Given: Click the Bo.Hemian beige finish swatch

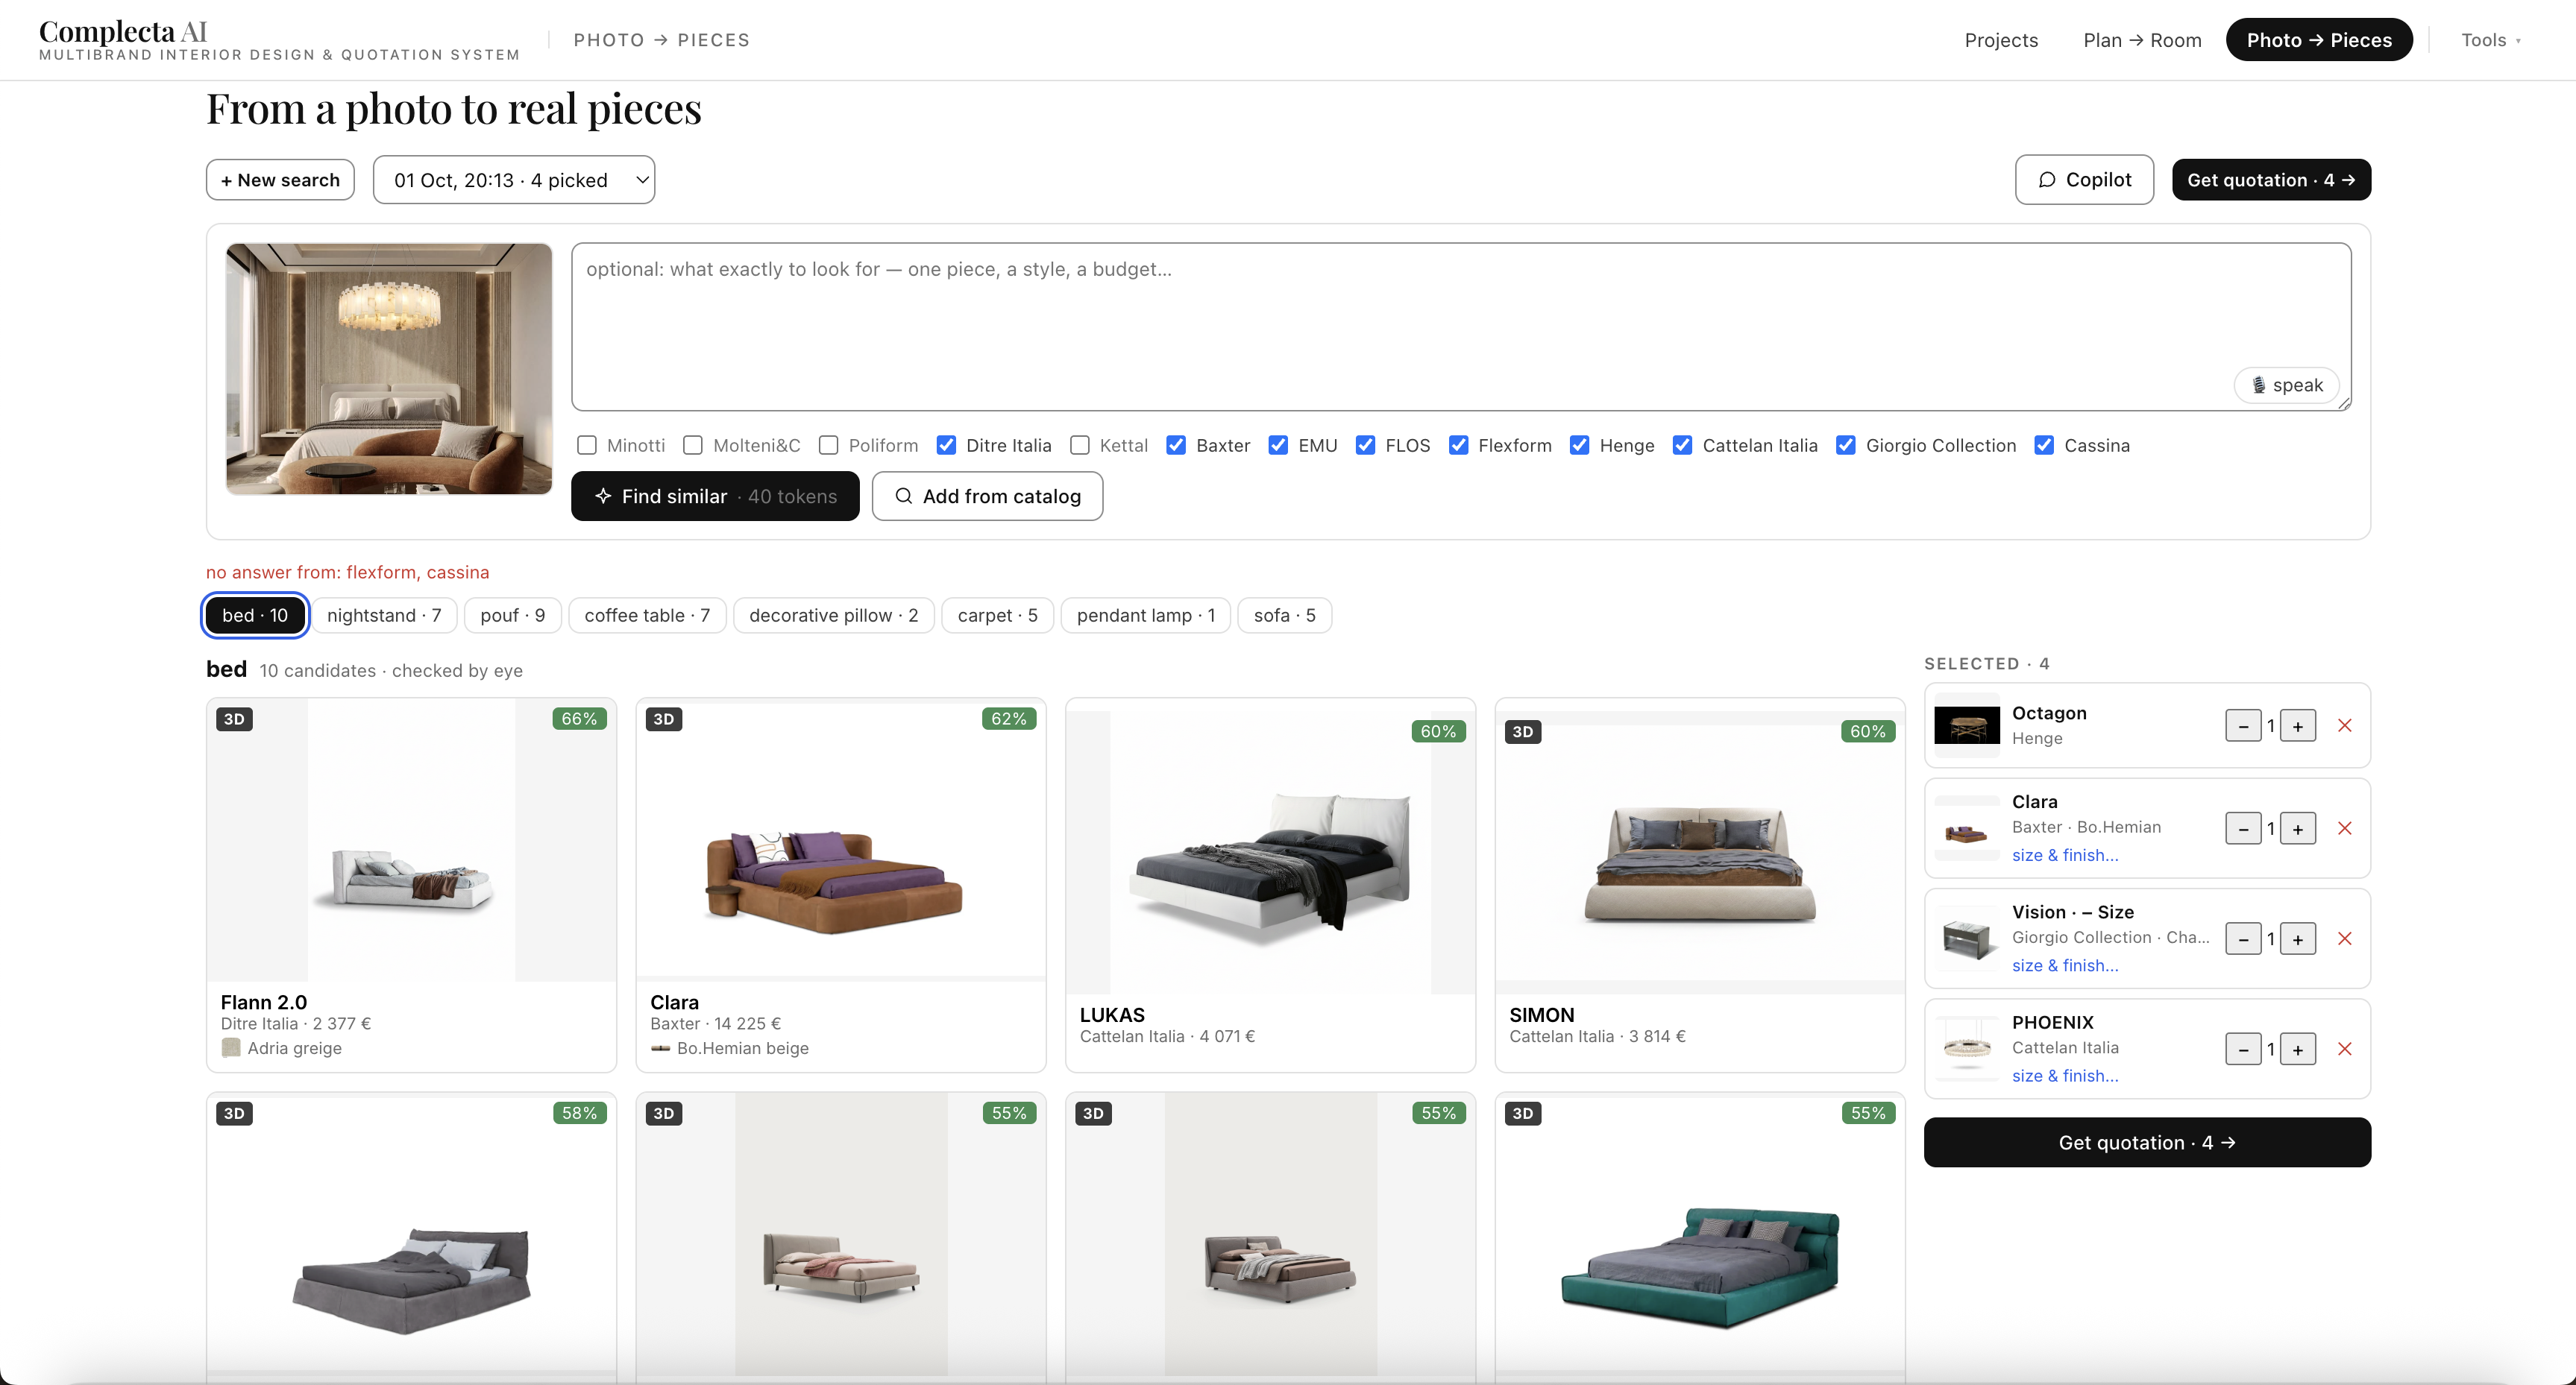Looking at the screenshot, I should (660, 1048).
